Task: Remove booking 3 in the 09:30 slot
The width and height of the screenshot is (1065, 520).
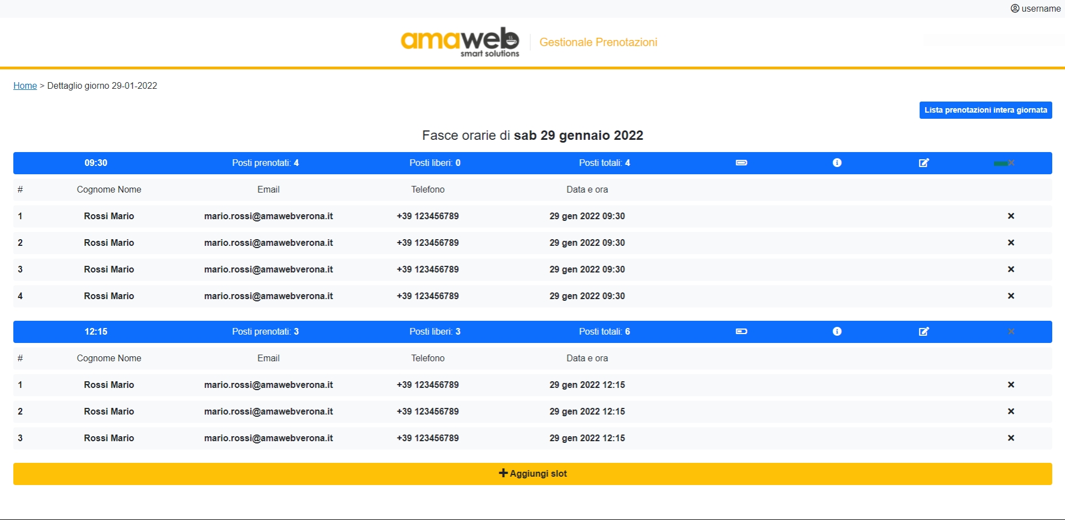Action: (x=1011, y=269)
